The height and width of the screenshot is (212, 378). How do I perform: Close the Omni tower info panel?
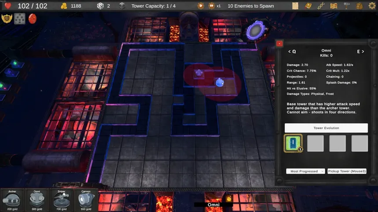click(280, 43)
